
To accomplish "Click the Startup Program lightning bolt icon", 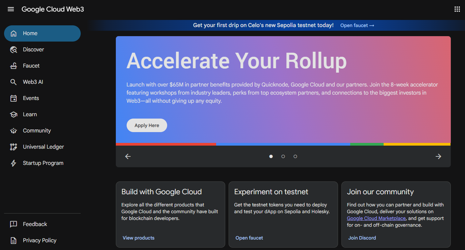I will (14, 163).
